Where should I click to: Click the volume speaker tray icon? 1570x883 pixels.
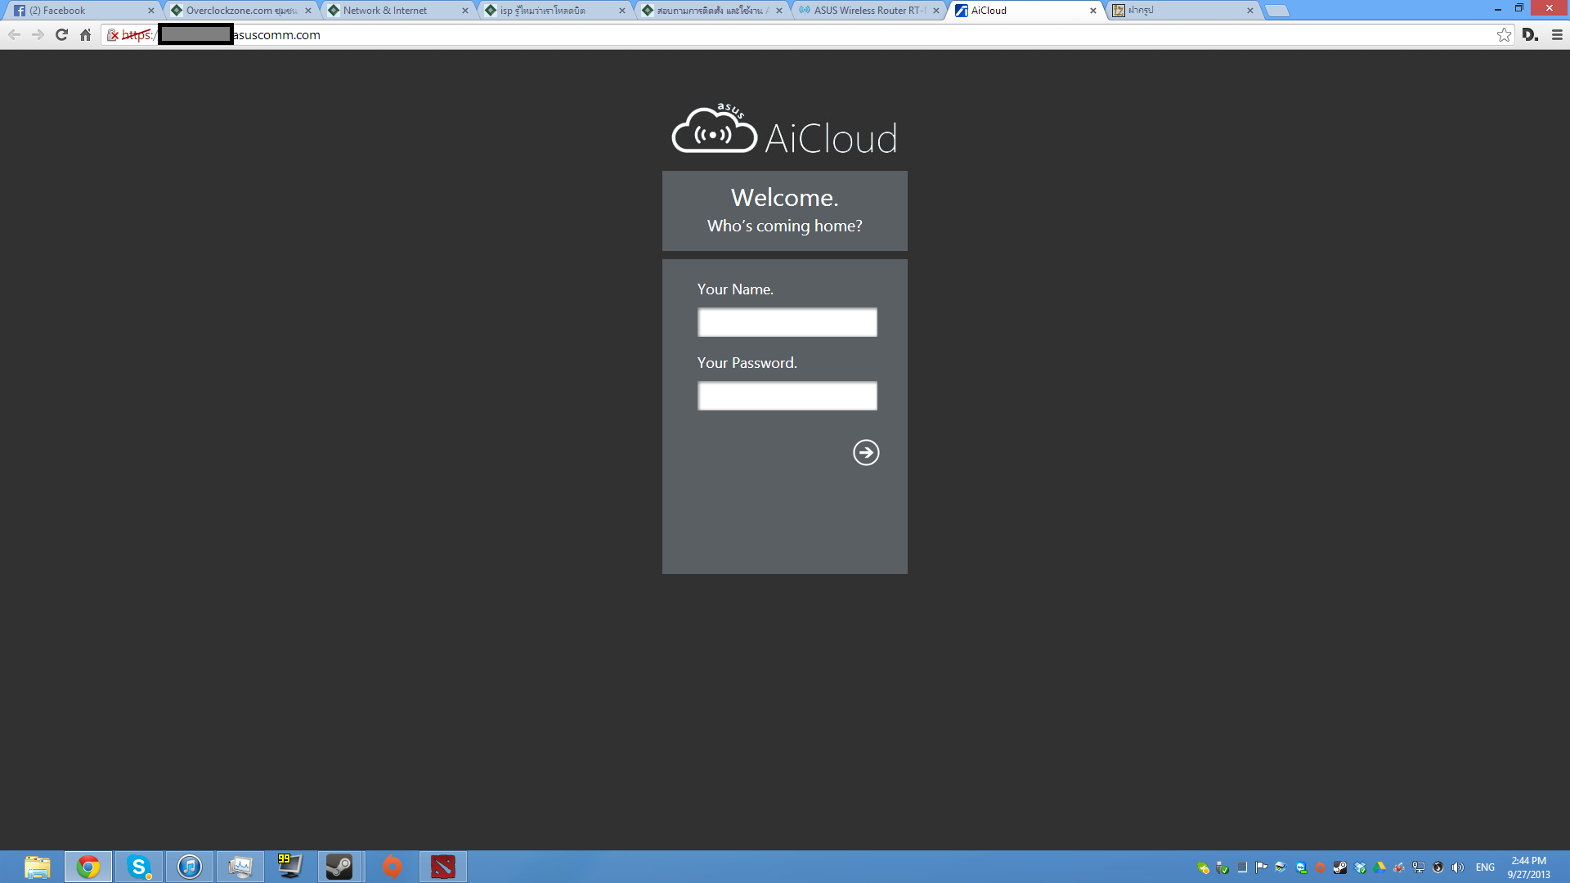click(x=1457, y=867)
